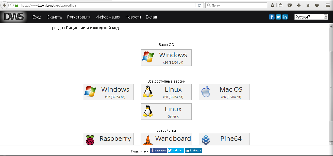The image size is (333, 156).
Task: Open DWS Twitter page icon in header
Action: tap(278, 17)
